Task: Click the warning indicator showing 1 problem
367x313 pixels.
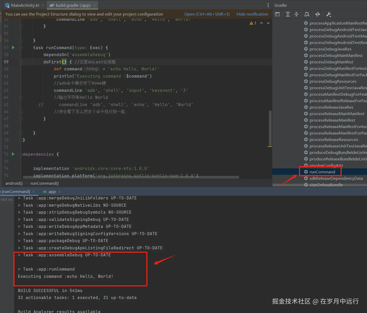Action: pos(253,23)
